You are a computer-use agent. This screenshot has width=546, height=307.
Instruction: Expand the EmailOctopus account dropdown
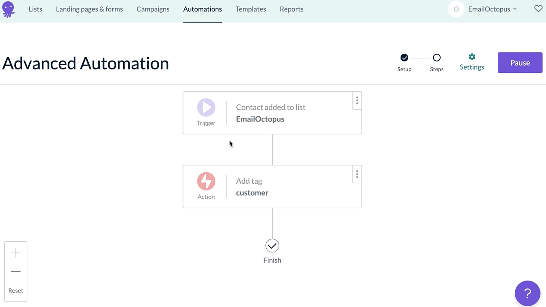click(492, 9)
